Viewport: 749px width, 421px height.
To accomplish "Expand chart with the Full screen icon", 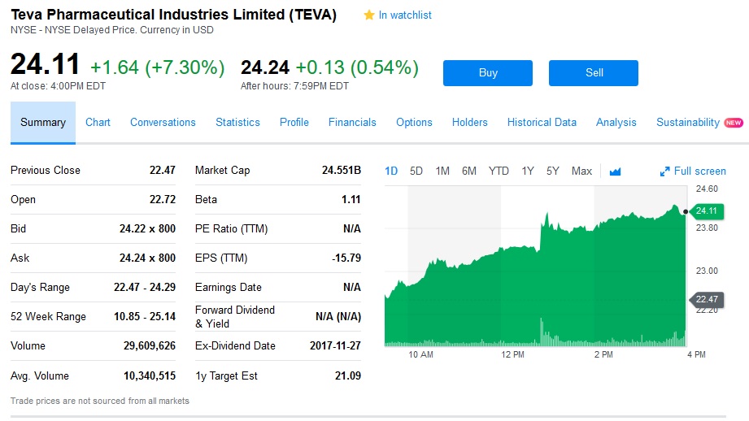I will coord(665,171).
